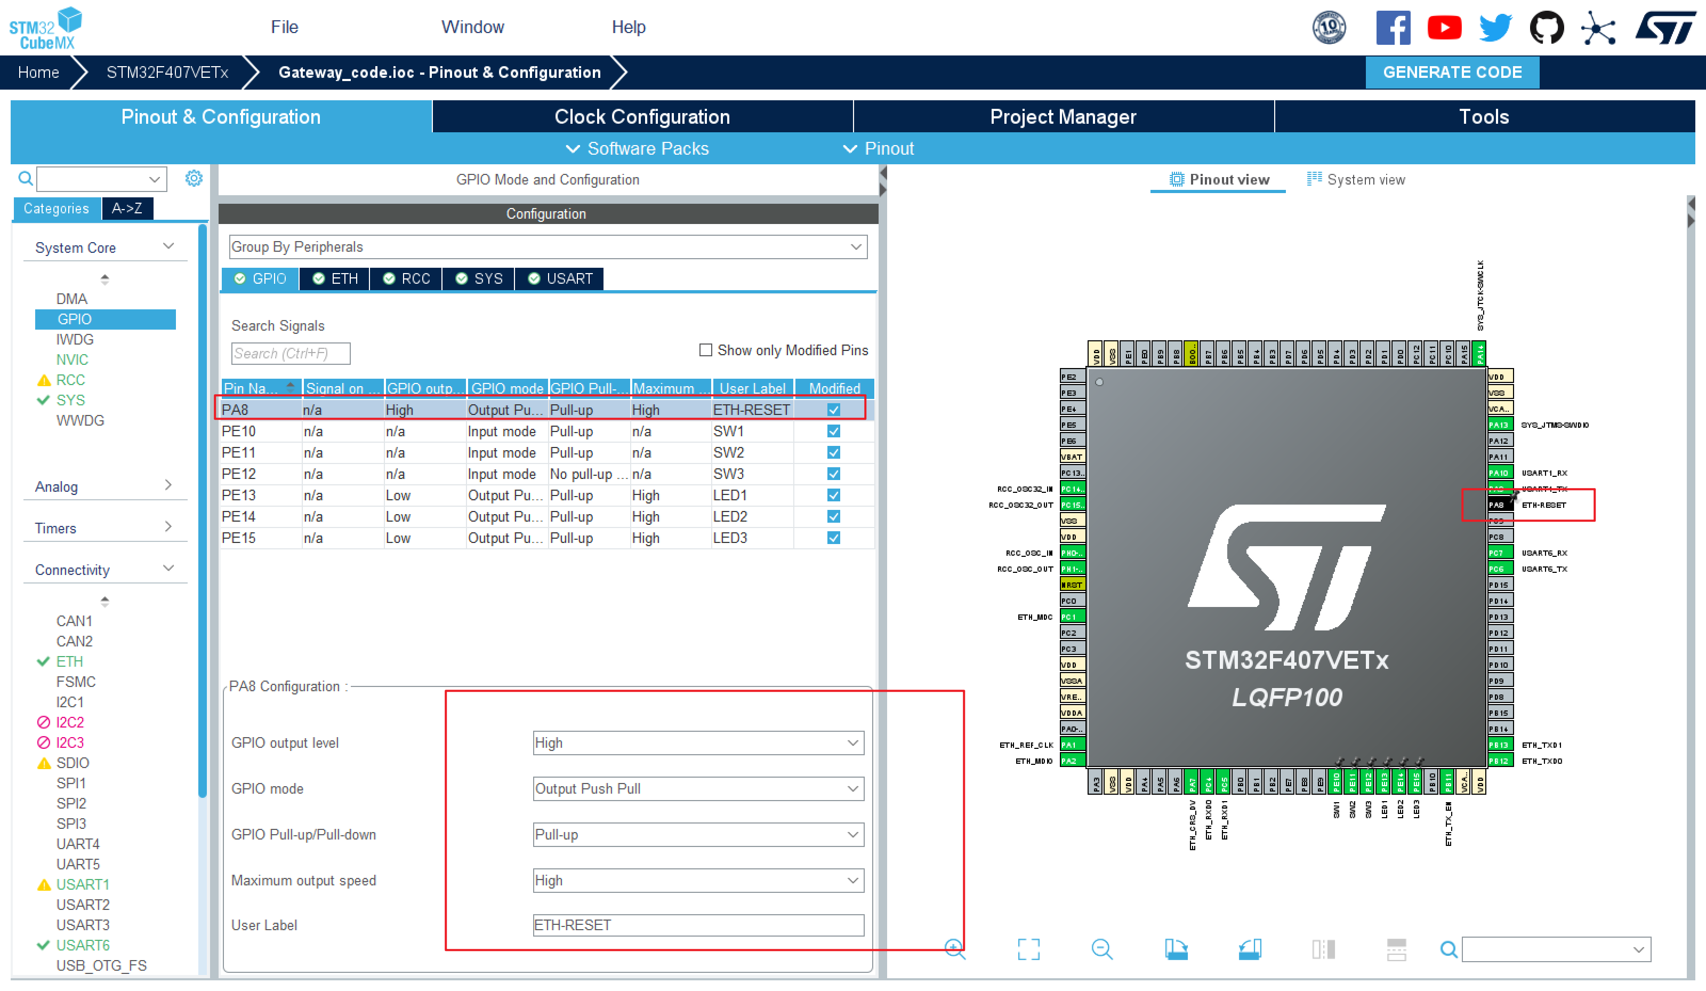Rotate chip view counter-clockwise
The height and width of the screenshot is (991, 1706).
click(1250, 949)
